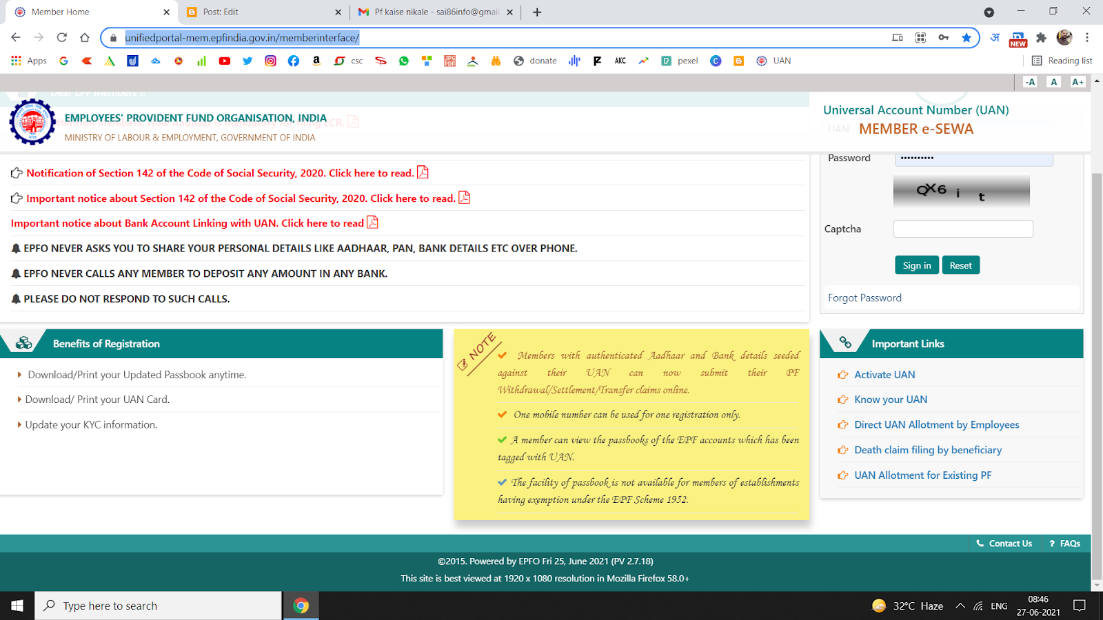Click the weather 32°C Haze widget

[x=907, y=606]
